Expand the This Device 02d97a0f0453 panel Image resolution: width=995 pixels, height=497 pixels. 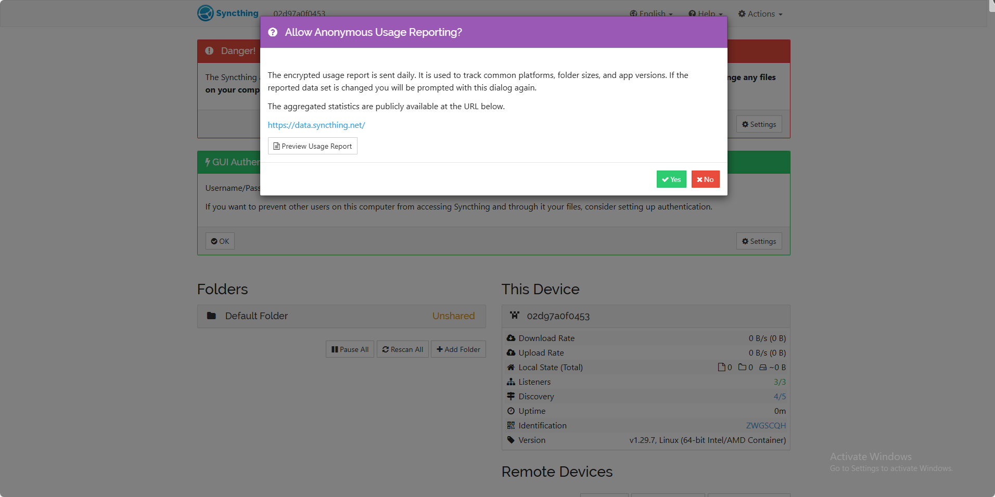pos(646,316)
